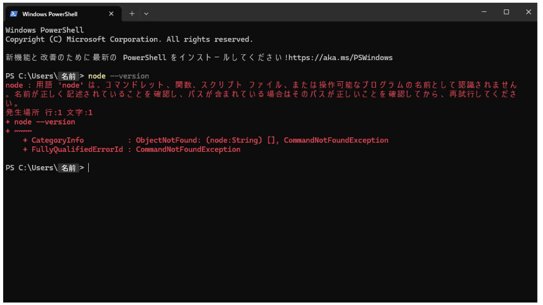Click the active prompt cursor at bottom
The image size is (543, 305).
point(89,168)
